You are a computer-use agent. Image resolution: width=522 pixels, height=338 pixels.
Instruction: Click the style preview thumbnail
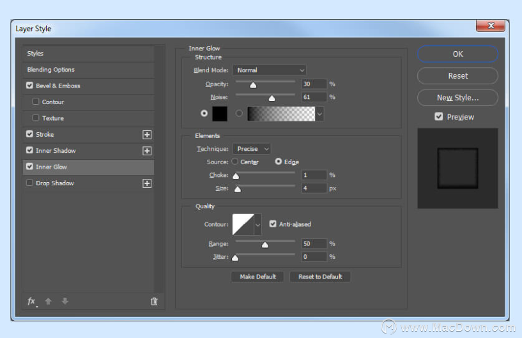pyautogui.click(x=457, y=169)
